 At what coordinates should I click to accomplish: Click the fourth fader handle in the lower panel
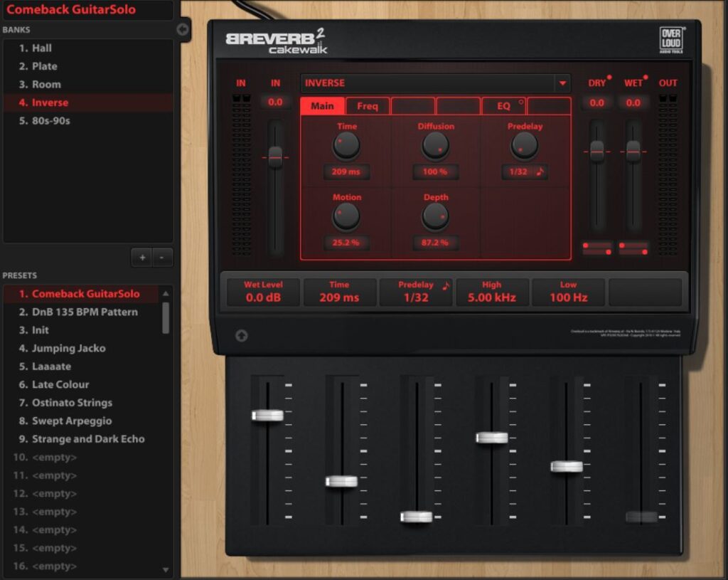(x=492, y=438)
